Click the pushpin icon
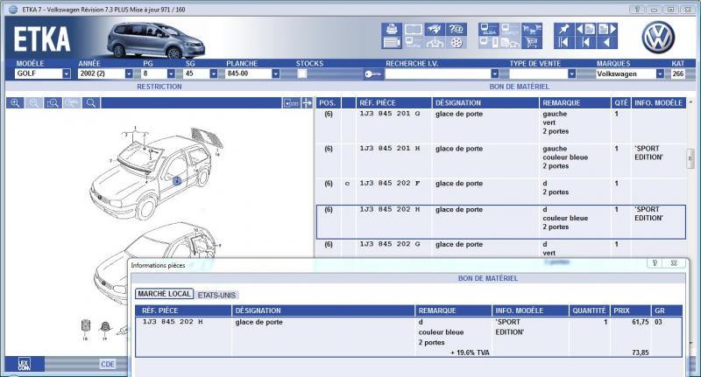The width and height of the screenshot is (701, 377). tap(563, 30)
